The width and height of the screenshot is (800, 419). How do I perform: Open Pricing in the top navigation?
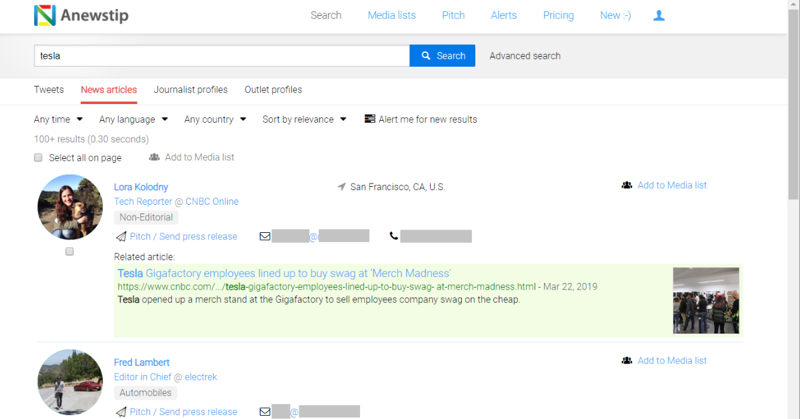point(559,15)
